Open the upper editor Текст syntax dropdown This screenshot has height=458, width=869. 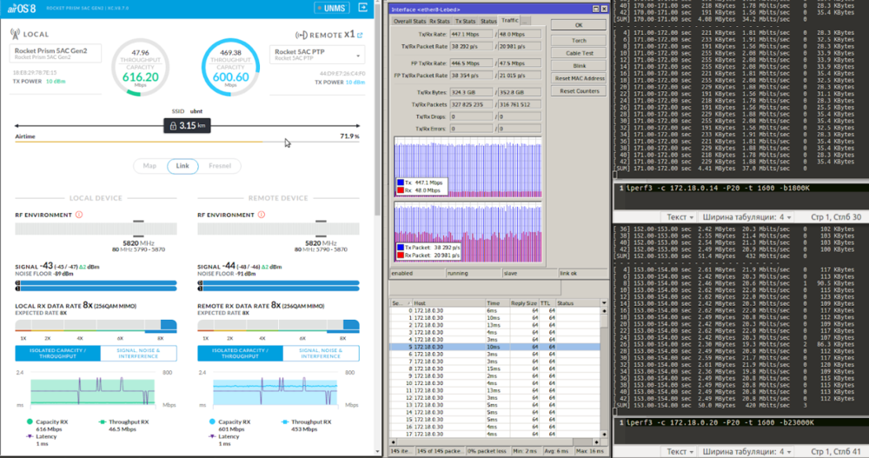[x=680, y=217]
